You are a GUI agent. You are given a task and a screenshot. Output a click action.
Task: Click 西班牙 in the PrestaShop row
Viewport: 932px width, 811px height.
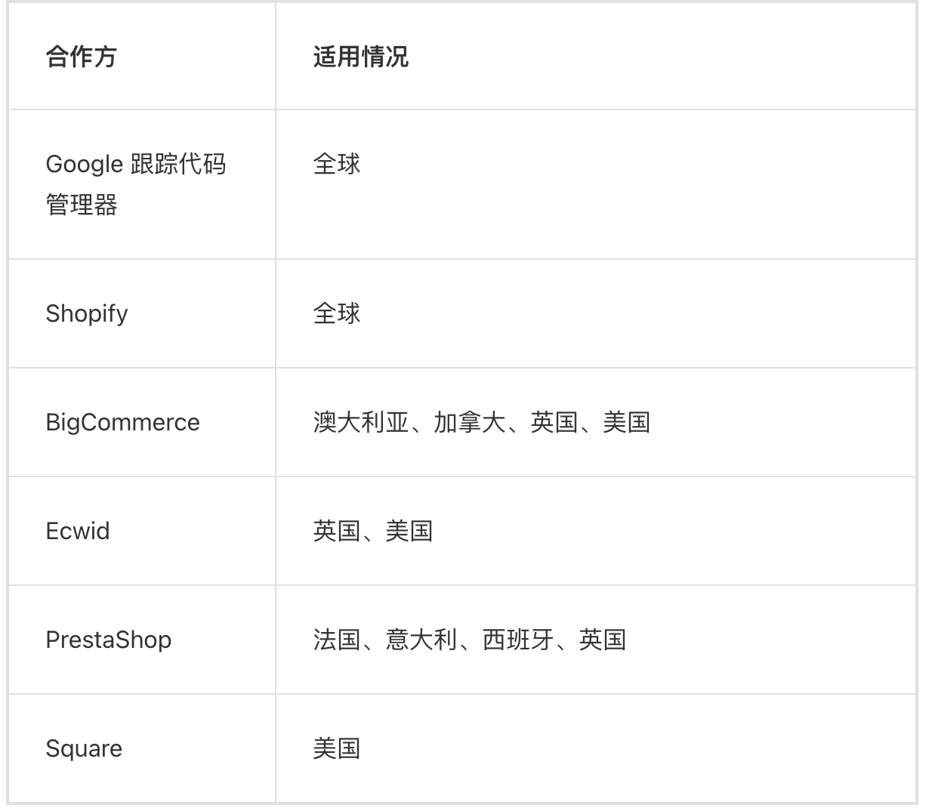[x=517, y=640]
